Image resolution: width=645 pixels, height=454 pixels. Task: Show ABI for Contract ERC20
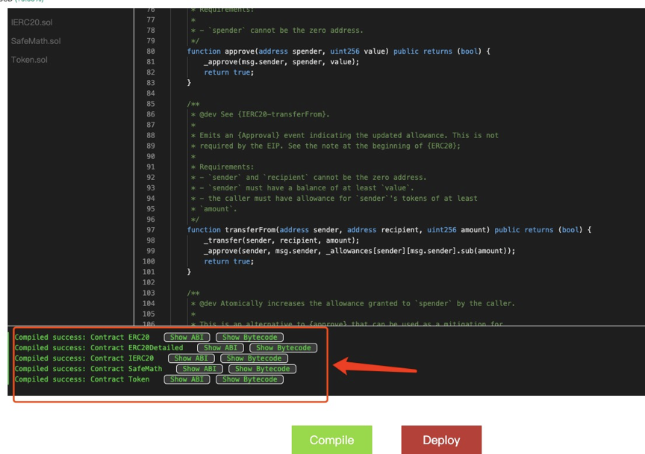click(x=187, y=338)
